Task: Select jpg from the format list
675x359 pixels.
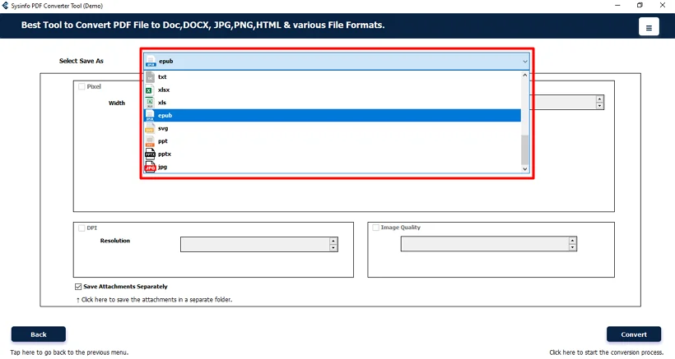Action: pyautogui.click(x=332, y=167)
